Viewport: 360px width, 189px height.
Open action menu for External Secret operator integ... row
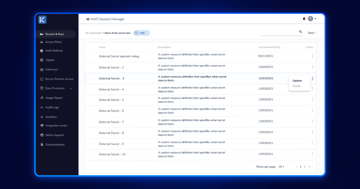pos(313,56)
